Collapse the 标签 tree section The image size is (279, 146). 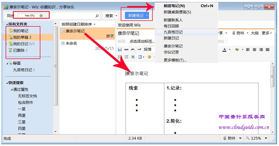tap(7, 63)
